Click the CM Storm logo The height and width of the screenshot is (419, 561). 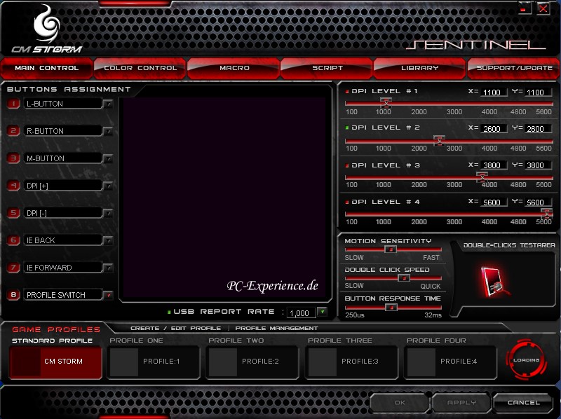[x=47, y=29]
